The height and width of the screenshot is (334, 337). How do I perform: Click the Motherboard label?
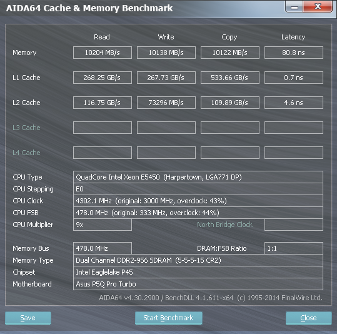click(32, 284)
